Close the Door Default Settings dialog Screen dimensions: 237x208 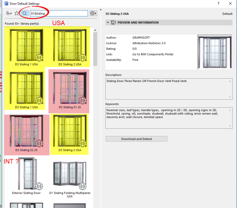tap(230, 3)
